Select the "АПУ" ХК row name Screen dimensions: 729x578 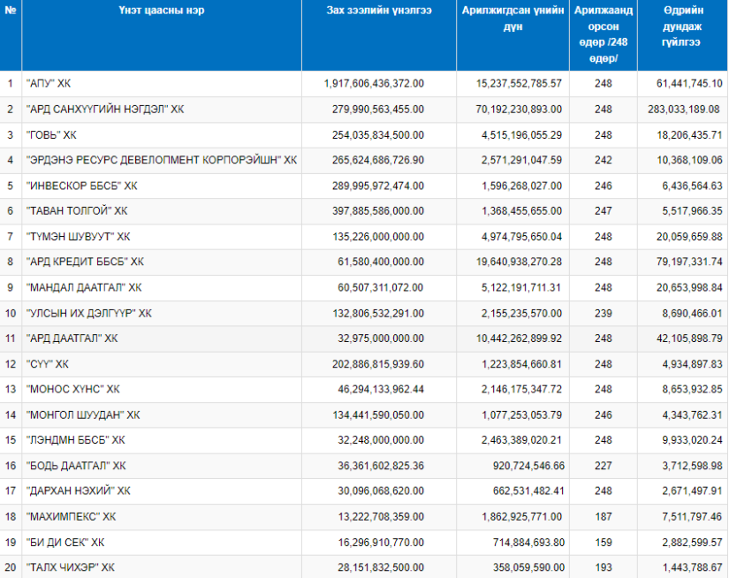49,84
